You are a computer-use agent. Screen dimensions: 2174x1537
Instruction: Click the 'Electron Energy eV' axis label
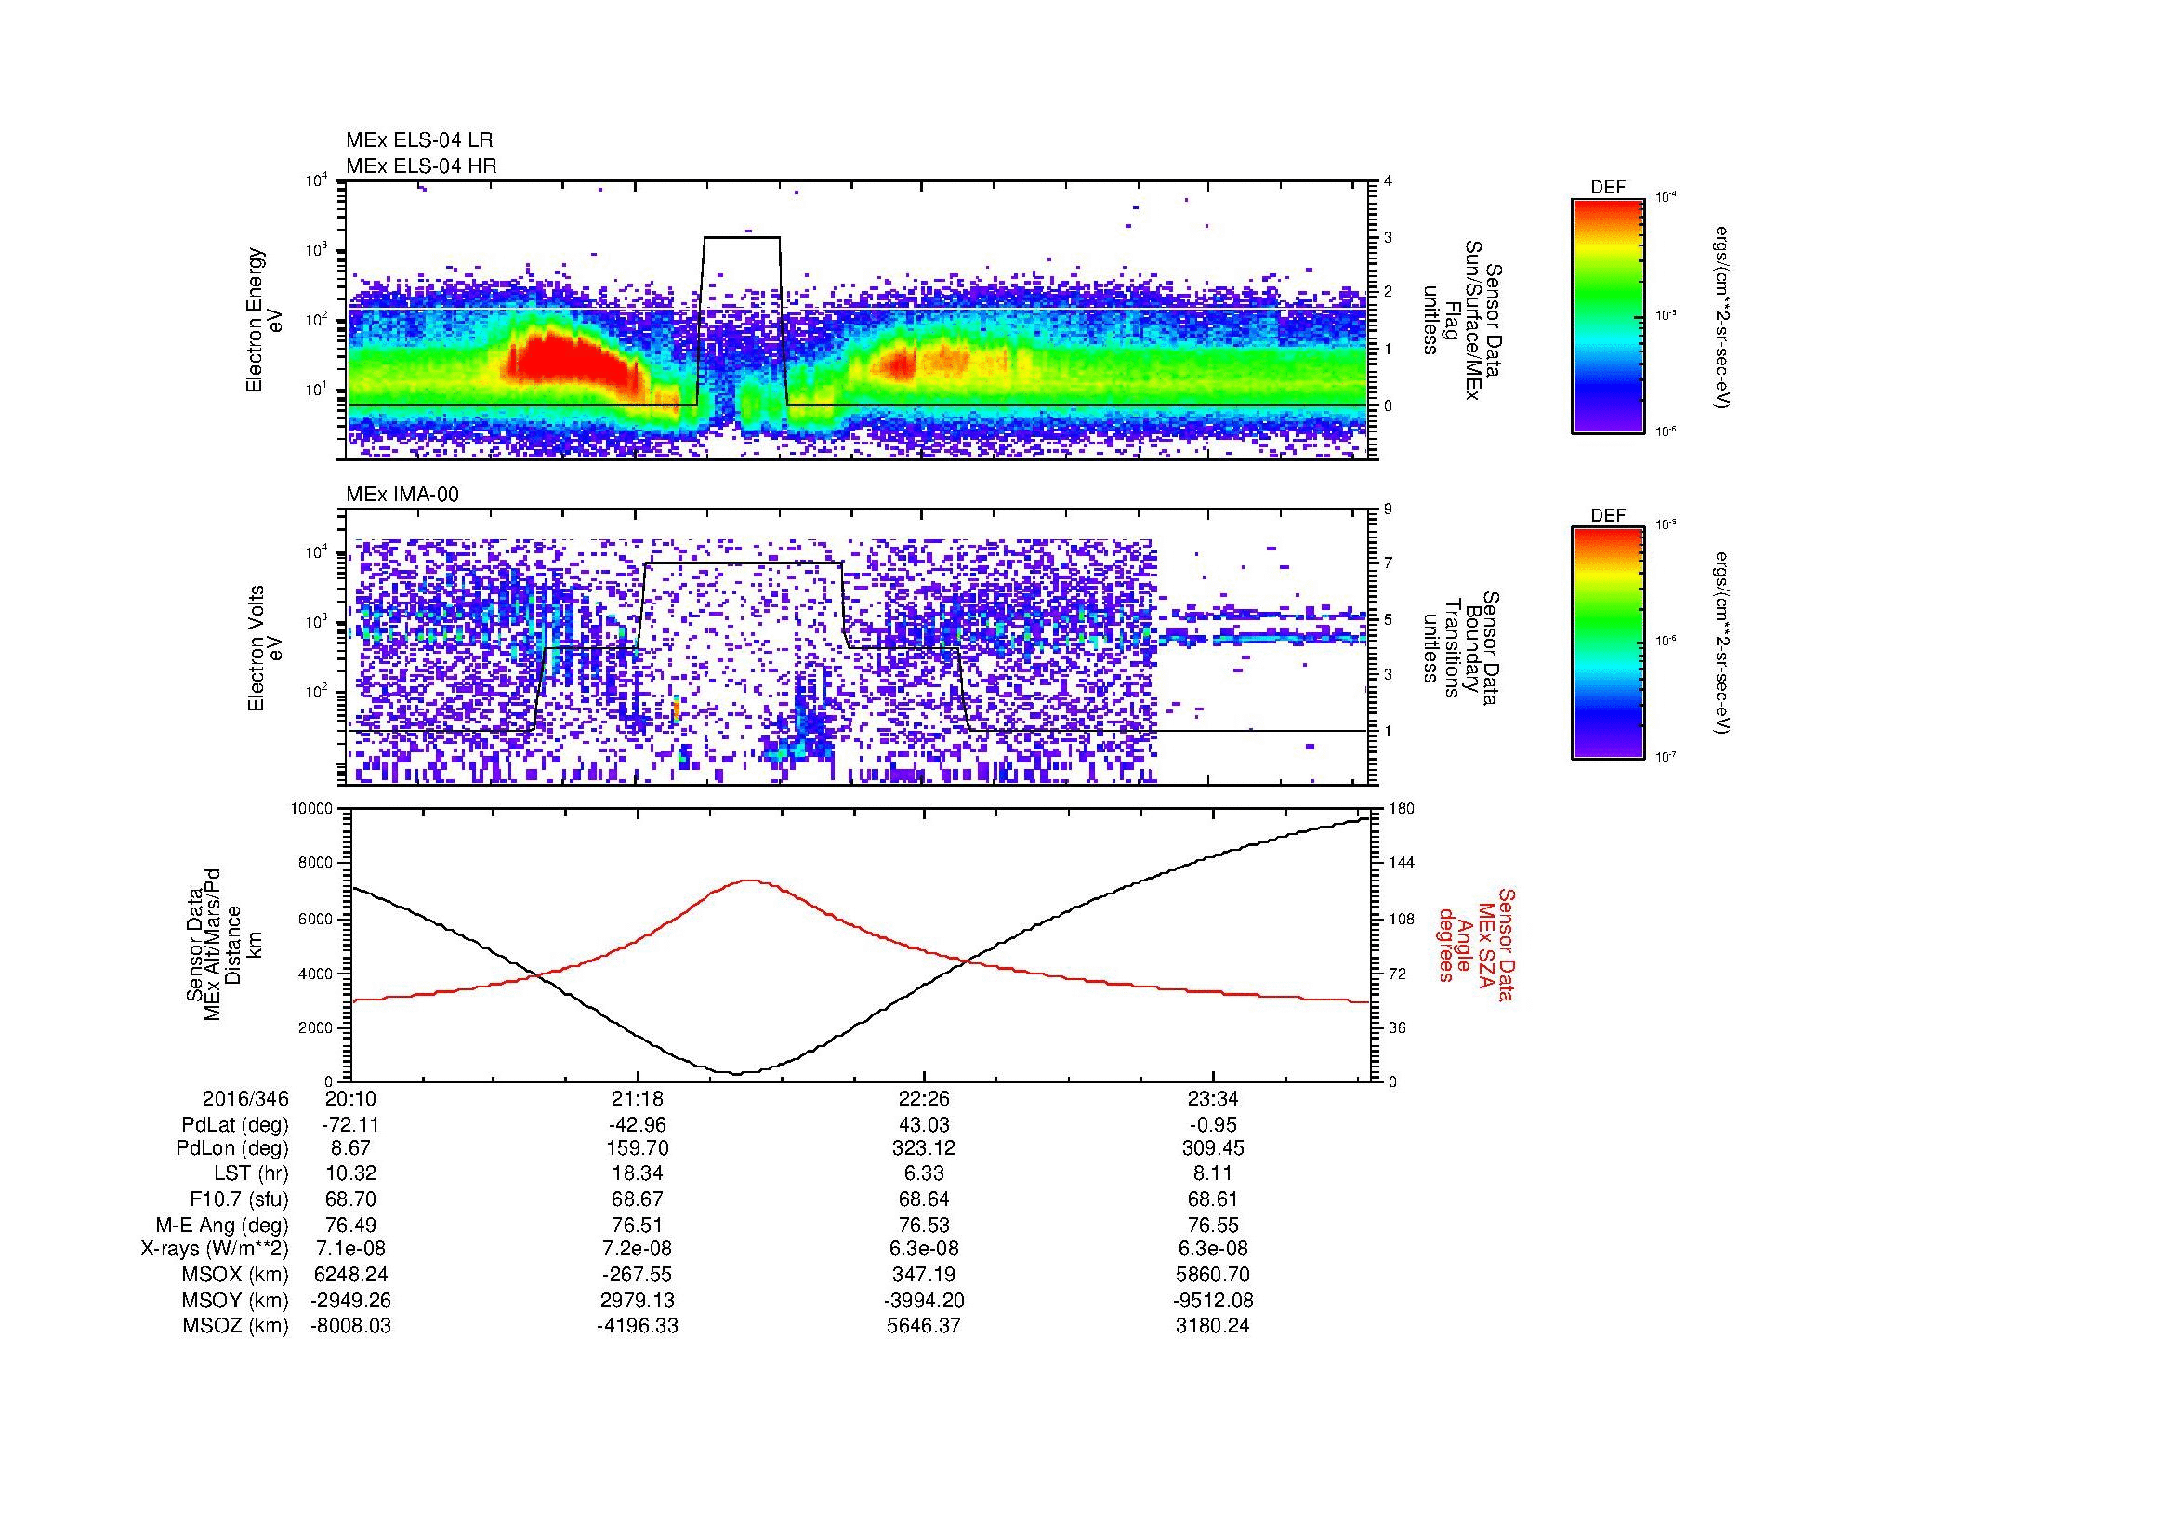click(x=264, y=320)
